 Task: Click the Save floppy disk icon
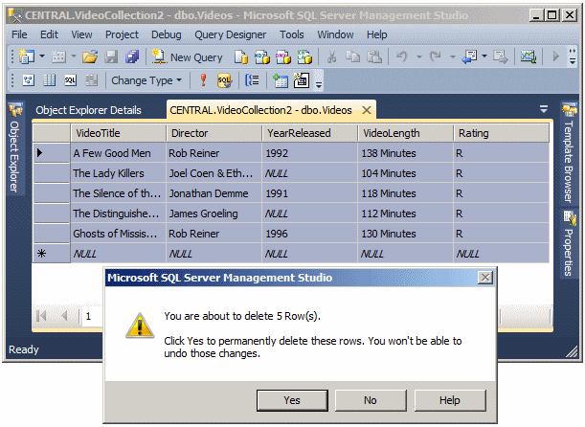pyautogui.click(x=111, y=56)
